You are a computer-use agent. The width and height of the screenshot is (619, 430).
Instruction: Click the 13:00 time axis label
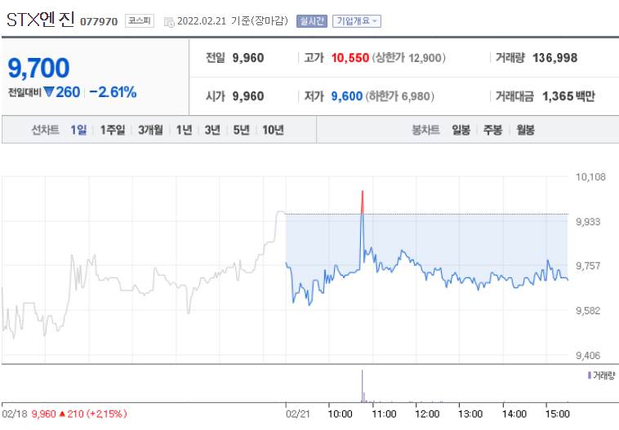(470, 414)
